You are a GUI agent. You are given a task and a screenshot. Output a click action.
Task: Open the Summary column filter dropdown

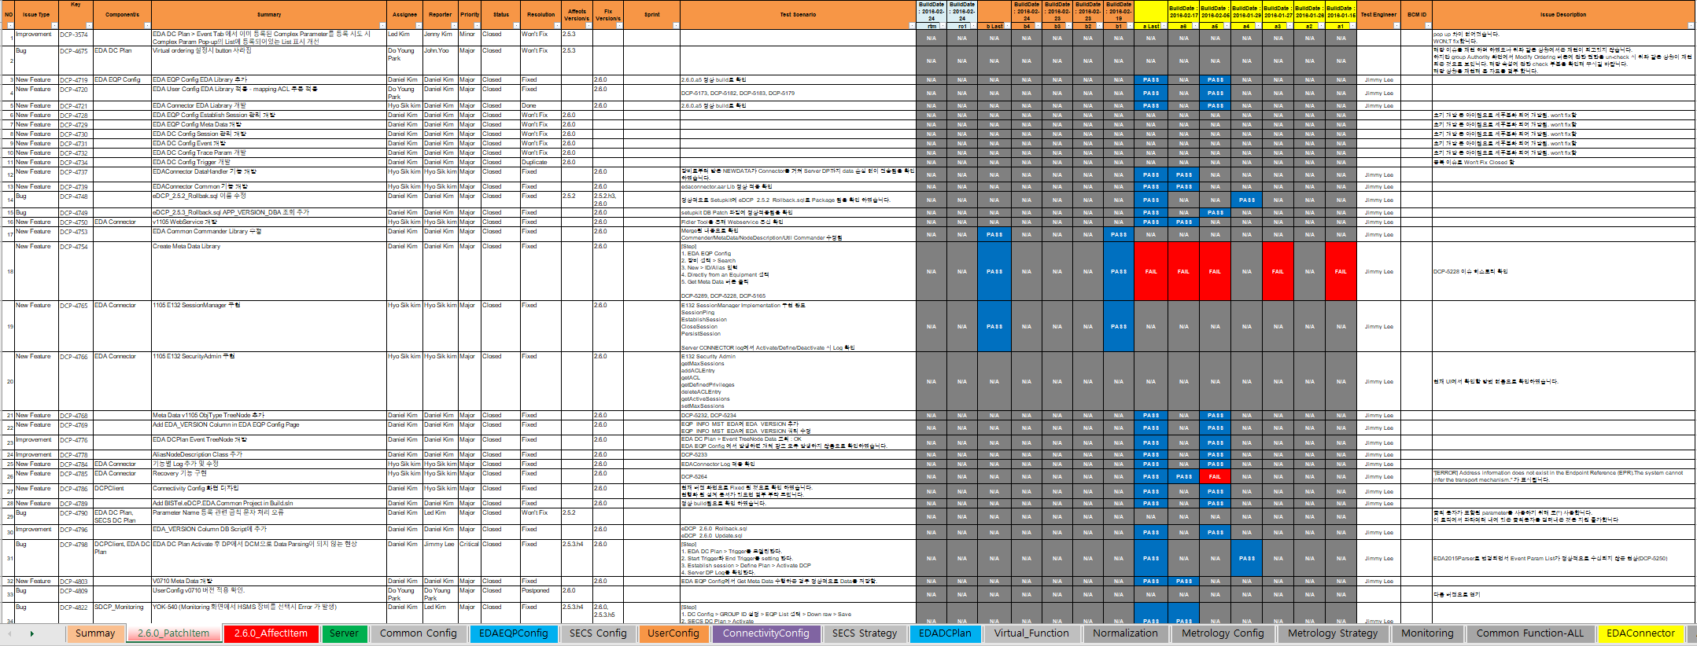(x=382, y=26)
